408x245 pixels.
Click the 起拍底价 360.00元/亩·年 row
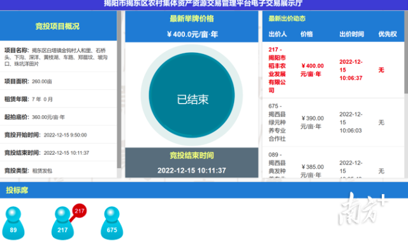58,117
